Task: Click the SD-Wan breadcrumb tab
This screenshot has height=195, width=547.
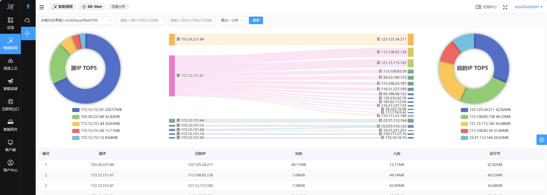Action: [x=92, y=7]
